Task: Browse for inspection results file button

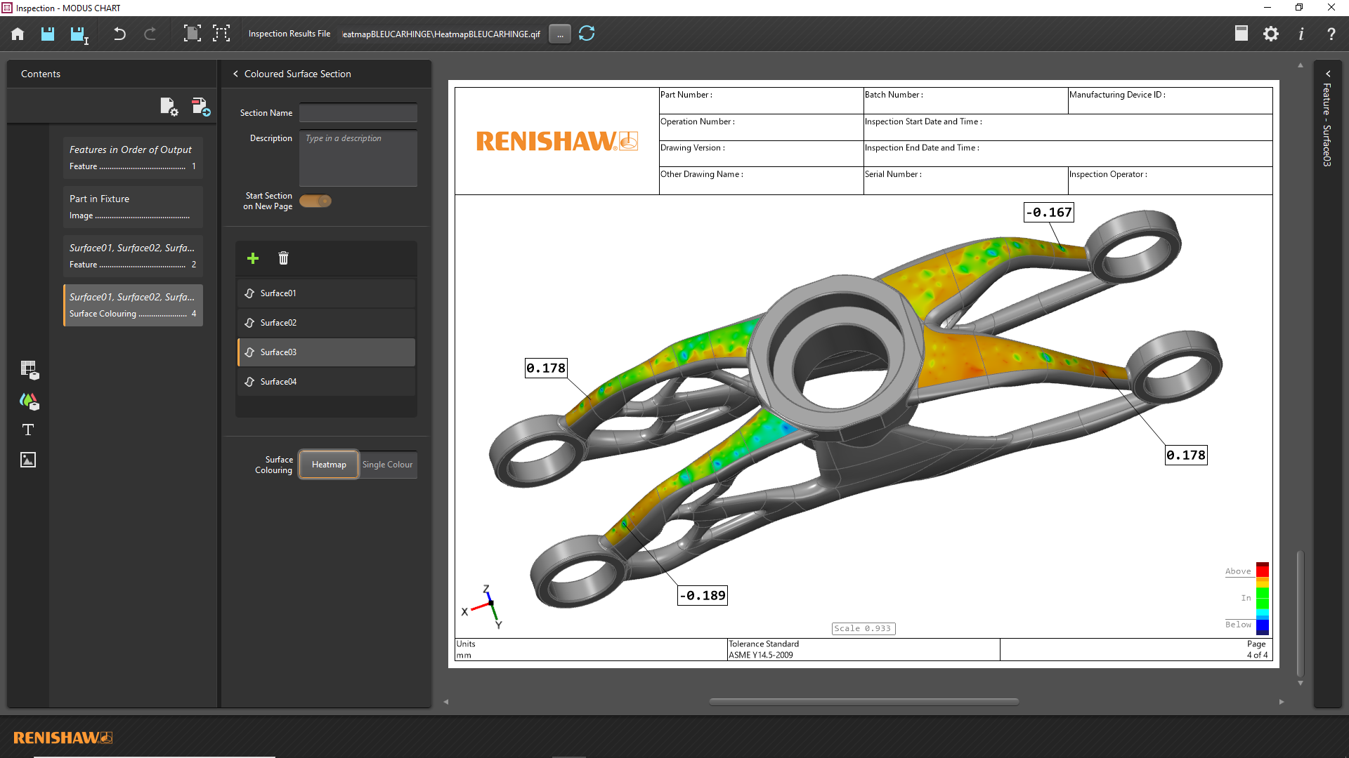Action: (x=560, y=34)
